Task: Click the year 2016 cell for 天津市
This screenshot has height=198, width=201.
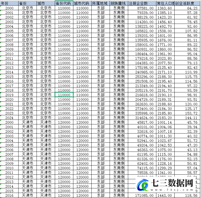Action: pyautogui.click(x=9, y=195)
